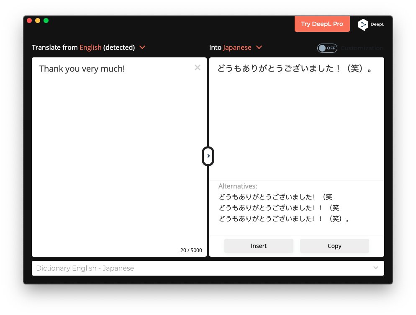Select third alternative ending with （笑）。
The height and width of the screenshot is (315, 416).
pos(284,219)
